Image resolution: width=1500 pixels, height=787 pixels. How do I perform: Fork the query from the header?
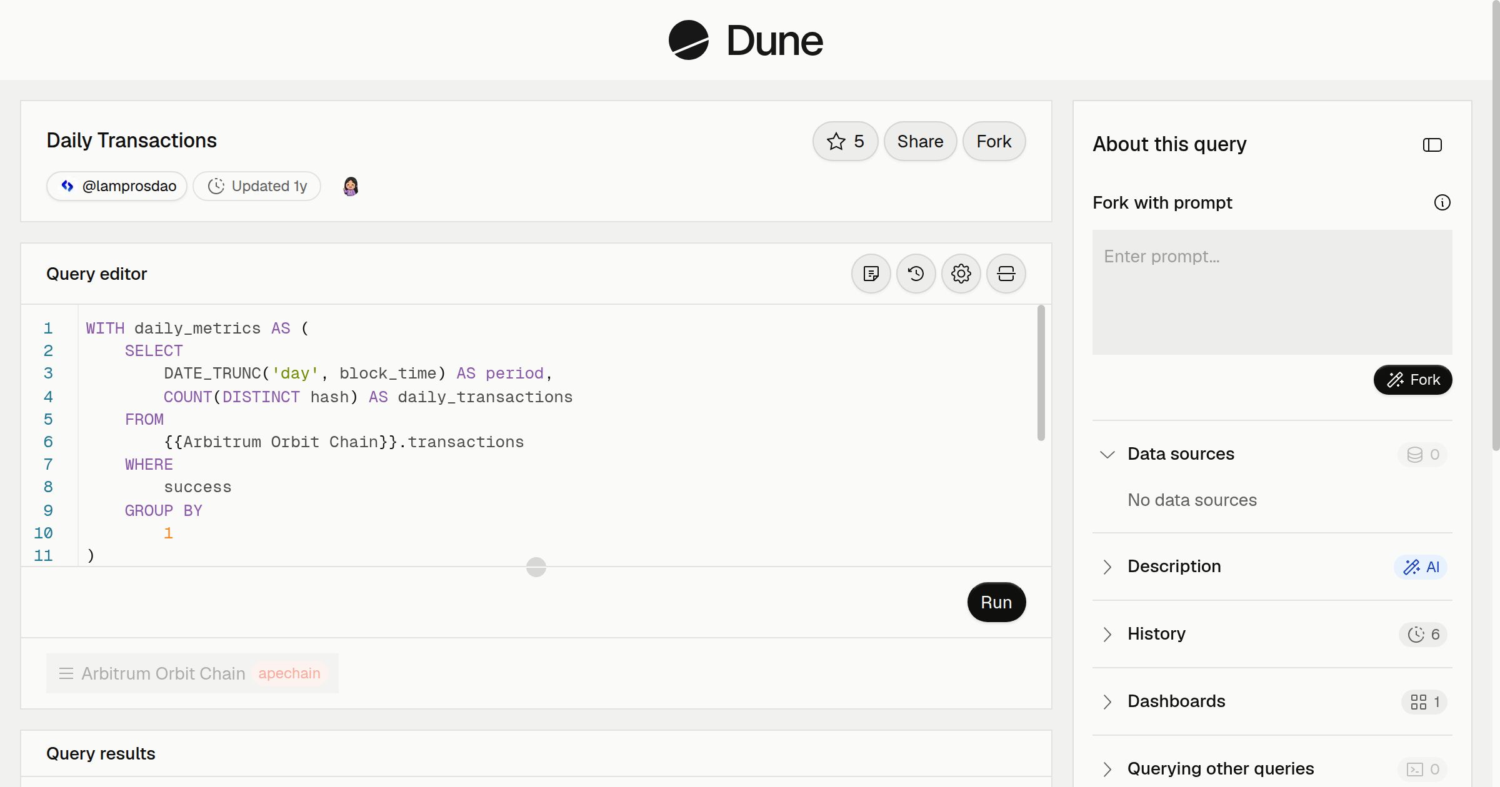pyautogui.click(x=994, y=141)
